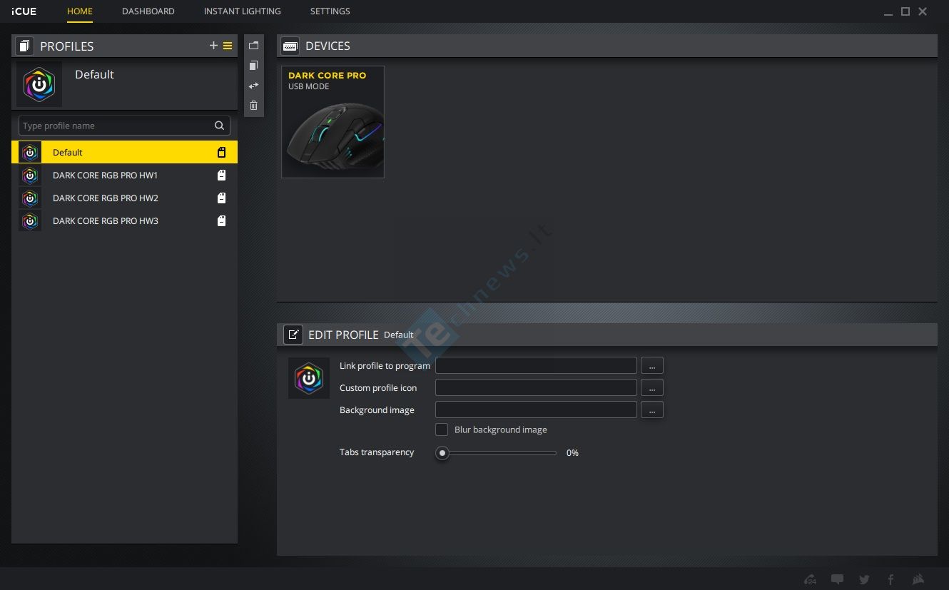Open the HOME tab
The height and width of the screenshot is (590, 949).
click(x=80, y=11)
